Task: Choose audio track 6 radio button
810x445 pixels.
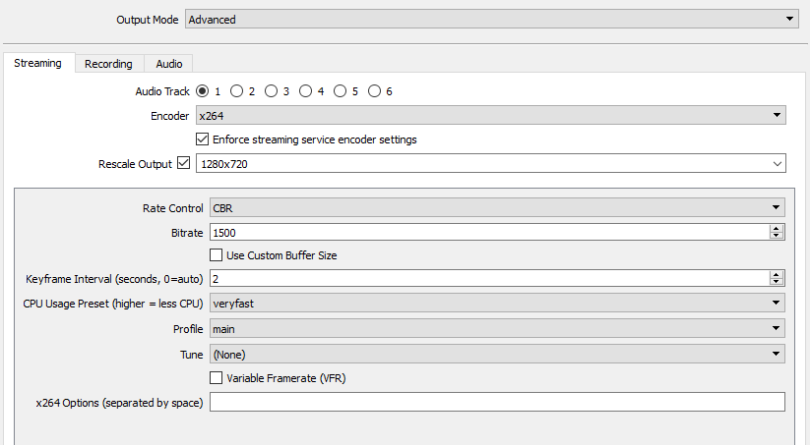Action: click(x=374, y=91)
